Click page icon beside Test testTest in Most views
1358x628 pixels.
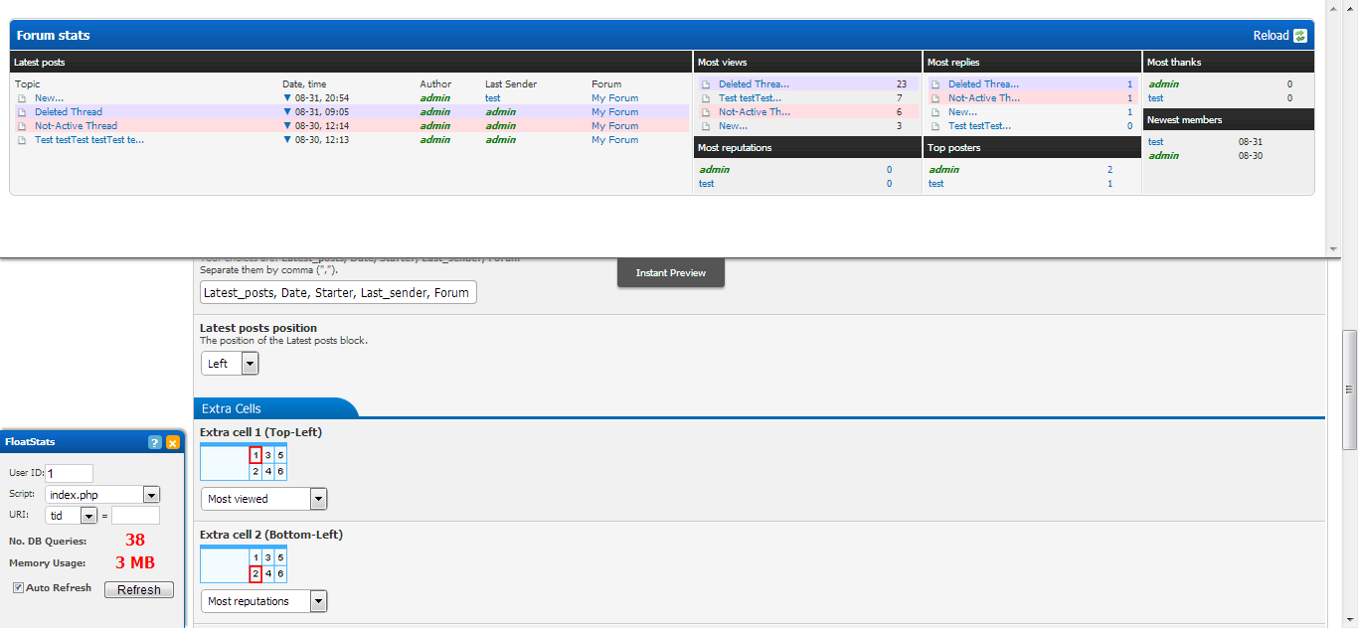click(x=706, y=98)
